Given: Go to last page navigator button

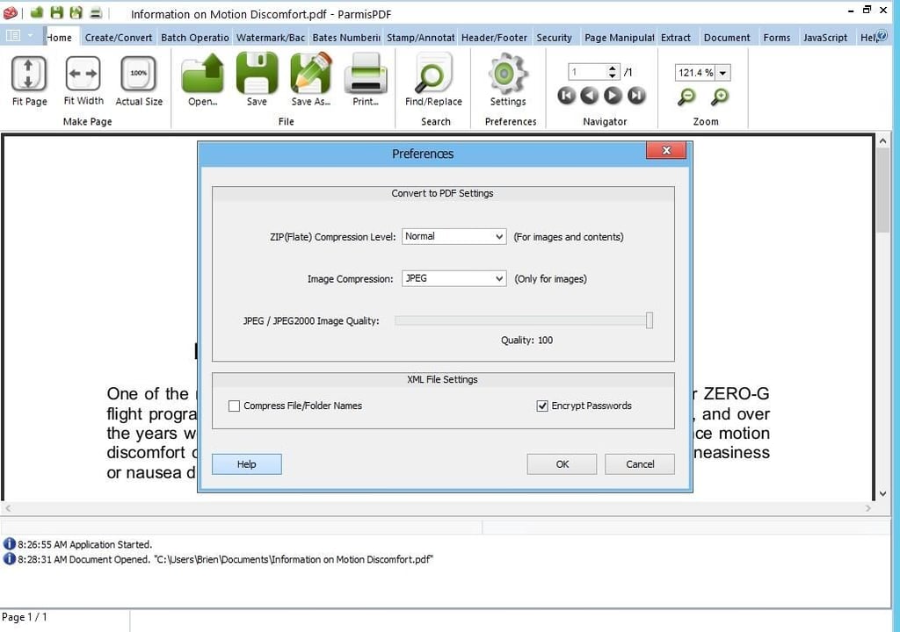Looking at the screenshot, I should click(x=636, y=96).
